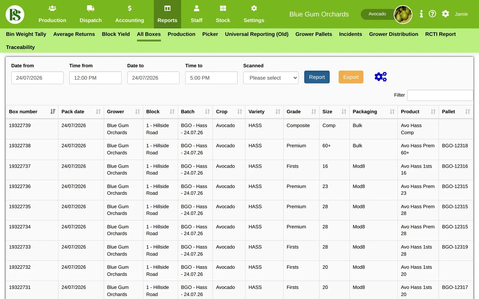The image size is (479, 299).
Task: Sort by Product column icon
Action: (433, 112)
